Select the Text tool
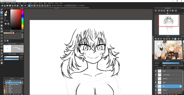Viewport: 184px width, 95px height. pos(2,50)
